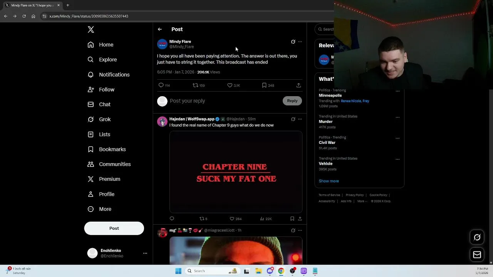Open options for Murder trend

[397, 117]
